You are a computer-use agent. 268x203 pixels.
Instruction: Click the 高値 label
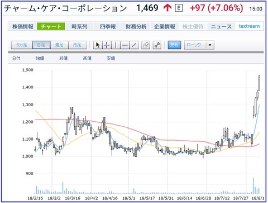point(87,58)
